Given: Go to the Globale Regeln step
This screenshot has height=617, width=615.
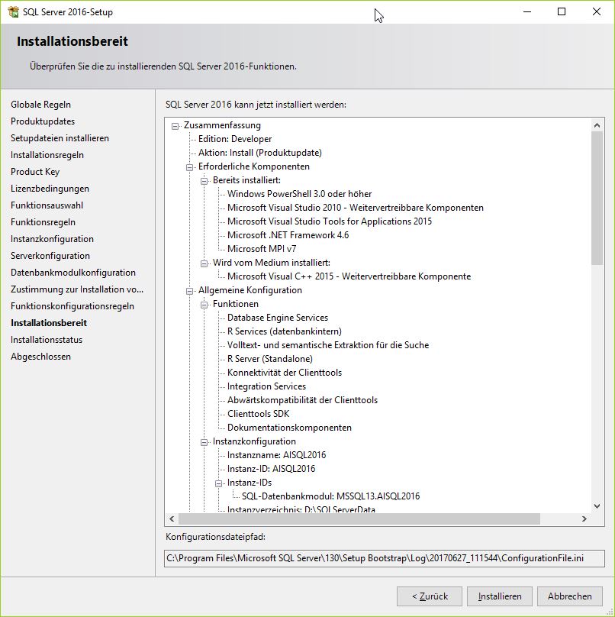Looking at the screenshot, I should 41,105.
